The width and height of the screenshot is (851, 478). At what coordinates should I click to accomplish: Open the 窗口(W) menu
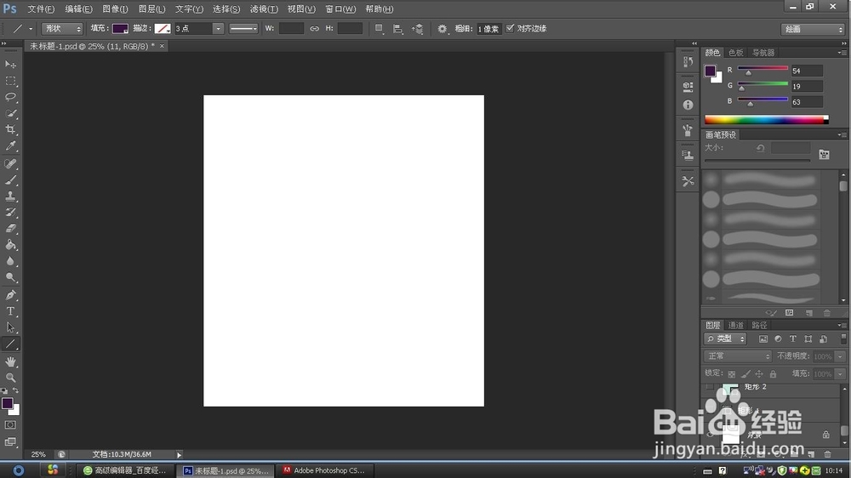[x=340, y=9]
